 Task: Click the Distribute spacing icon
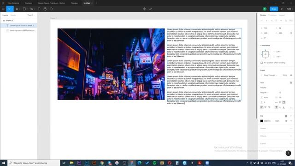click(291, 20)
